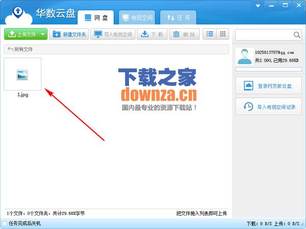Viewport: 306px width, 229px height.
Task: Click download speed 下载: 0 B/S
Action: click(259, 223)
